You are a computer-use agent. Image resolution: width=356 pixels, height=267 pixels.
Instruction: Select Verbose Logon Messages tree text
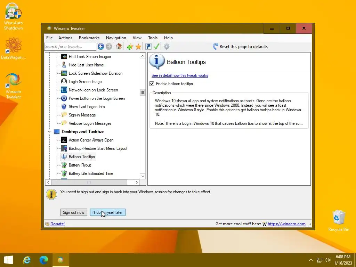(x=90, y=123)
